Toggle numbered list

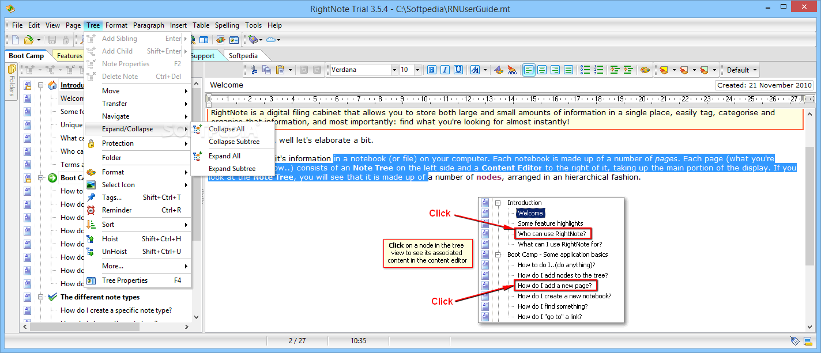point(598,70)
